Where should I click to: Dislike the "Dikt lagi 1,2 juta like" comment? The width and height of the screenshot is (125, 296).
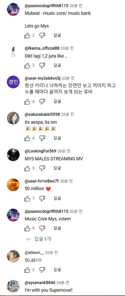click(x=42, y=65)
